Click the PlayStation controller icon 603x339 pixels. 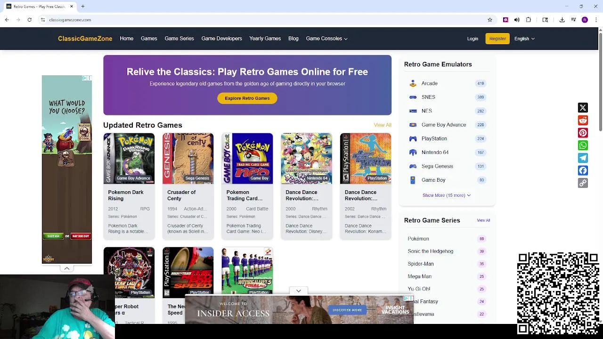click(x=413, y=138)
